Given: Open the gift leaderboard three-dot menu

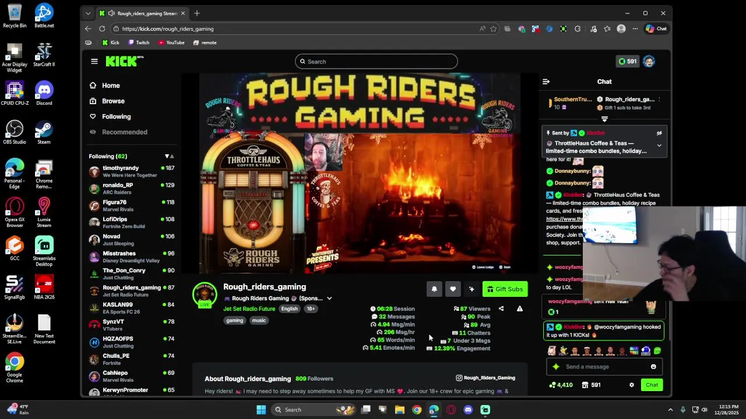Looking at the screenshot, I should (659, 100).
